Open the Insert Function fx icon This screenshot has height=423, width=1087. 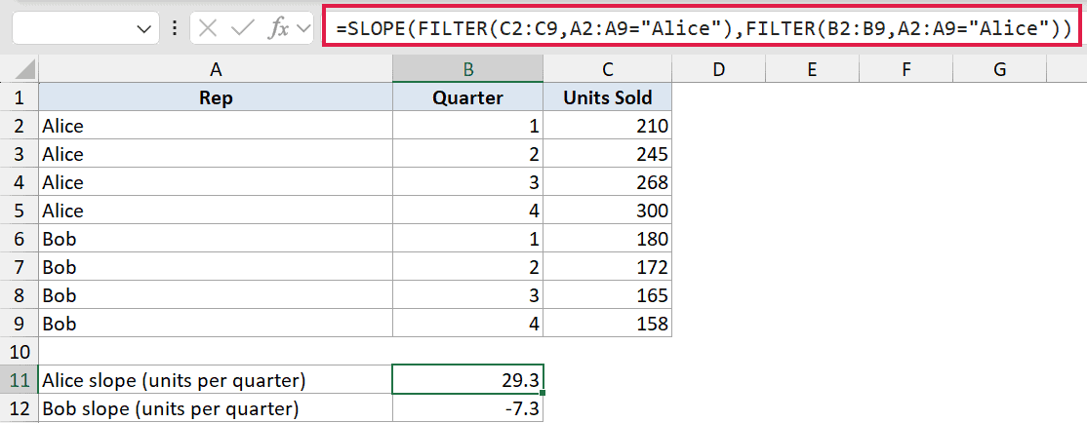(x=279, y=29)
